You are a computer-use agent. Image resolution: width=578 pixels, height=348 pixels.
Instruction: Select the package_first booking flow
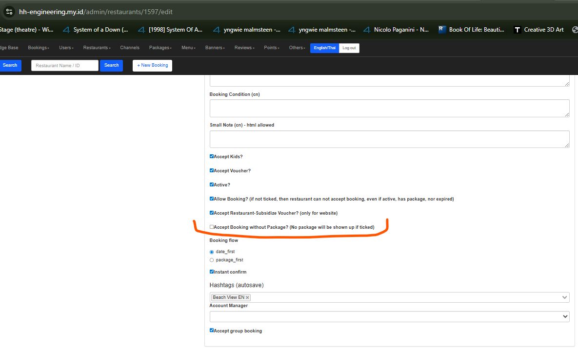[212, 260]
